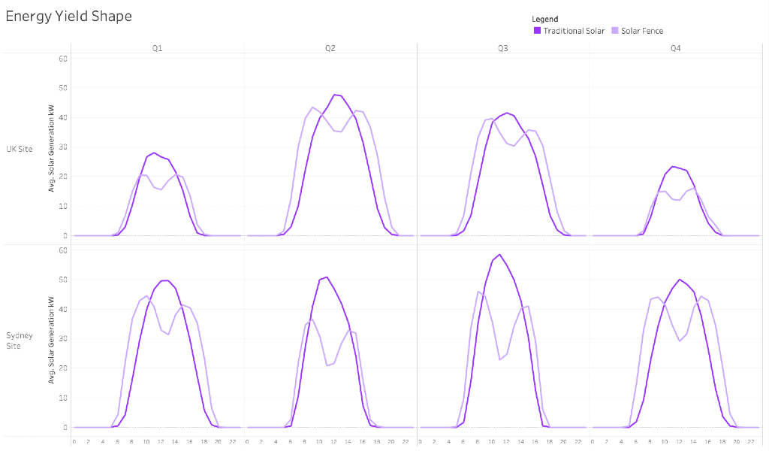Click the Legend title text
The width and height of the screenshot is (769, 451).
pos(544,19)
